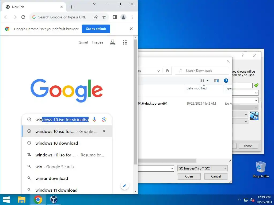
Task: Close the New Tab tab
Action: [x=62, y=7]
